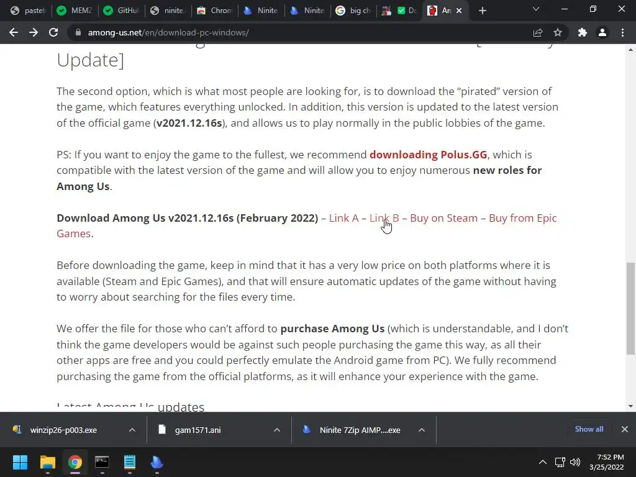Close the active Among Us tab

coord(459,11)
